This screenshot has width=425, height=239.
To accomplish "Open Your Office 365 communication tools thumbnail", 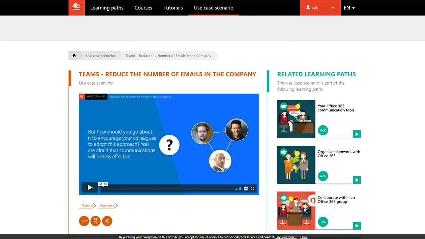I will [296, 119].
